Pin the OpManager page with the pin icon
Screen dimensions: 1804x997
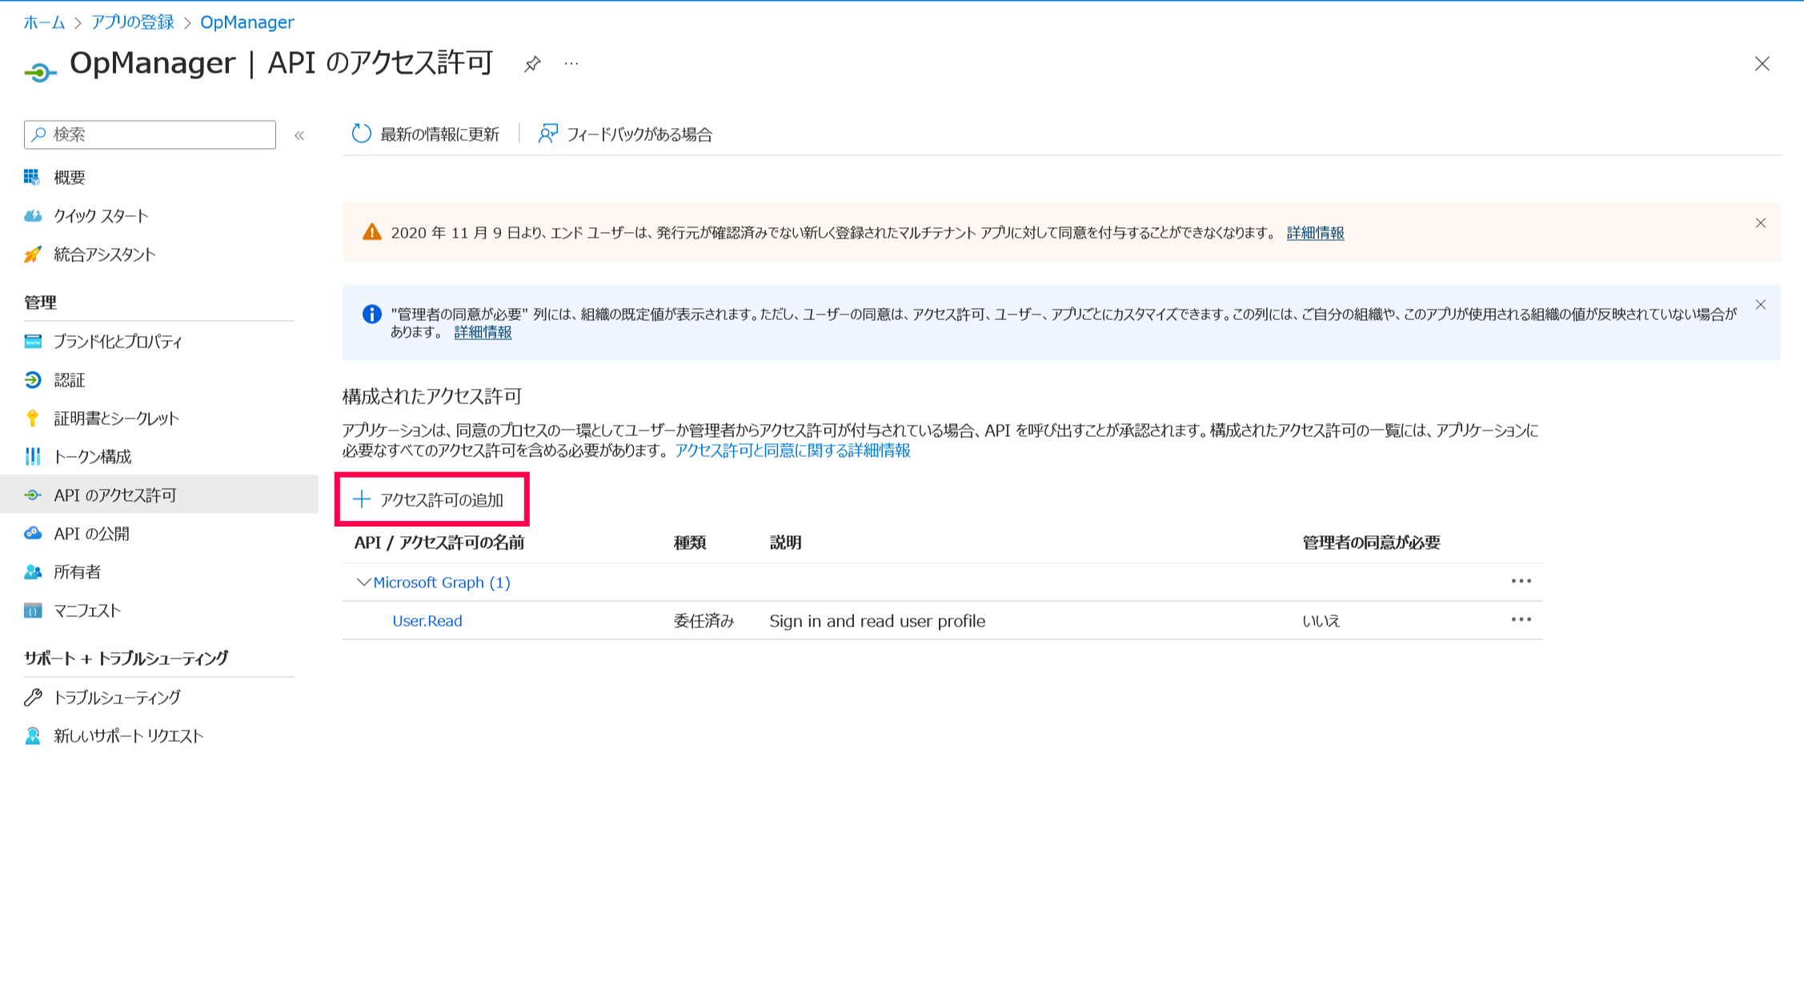(x=531, y=64)
